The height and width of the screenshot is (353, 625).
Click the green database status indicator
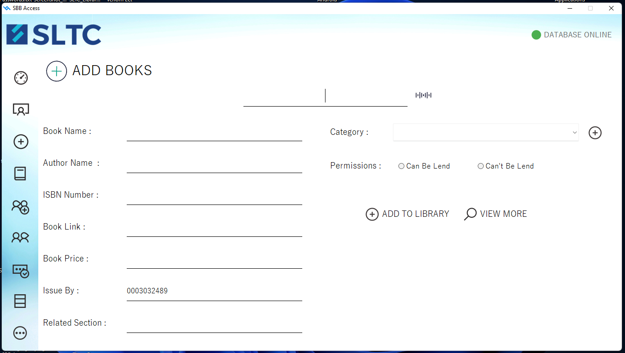pyautogui.click(x=536, y=35)
